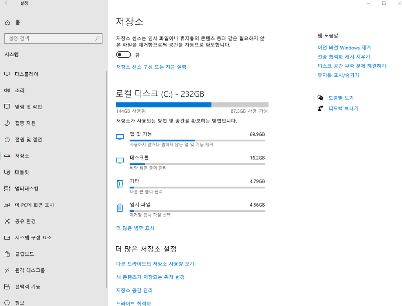Click the 69.9GB value for 앱 및 기능
This screenshot has height=306, width=402.
click(257, 134)
